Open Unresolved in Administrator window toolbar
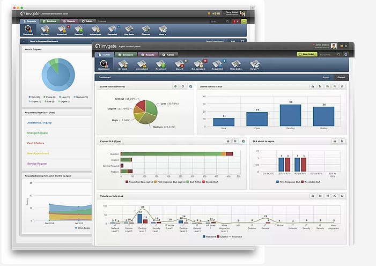 (x=62, y=29)
